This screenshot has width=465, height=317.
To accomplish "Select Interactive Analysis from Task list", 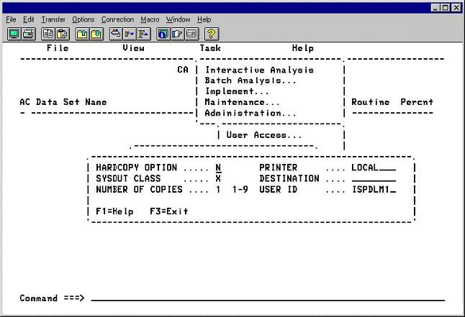I will [x=259, y=70].
